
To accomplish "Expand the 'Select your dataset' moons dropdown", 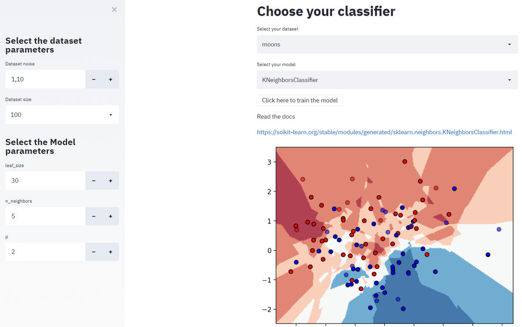I will pos(387,44).
